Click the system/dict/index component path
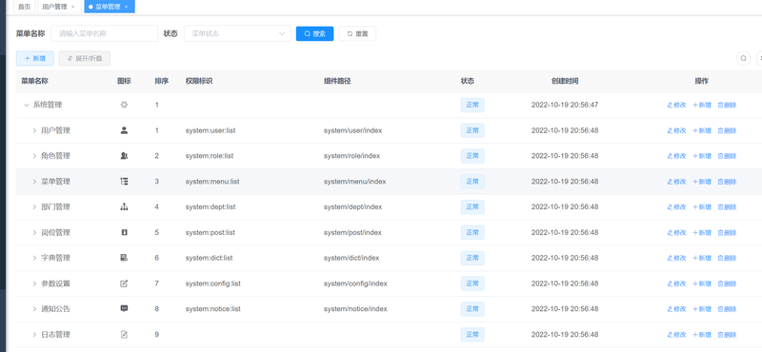762x352 pixels. tap(351, 258)
